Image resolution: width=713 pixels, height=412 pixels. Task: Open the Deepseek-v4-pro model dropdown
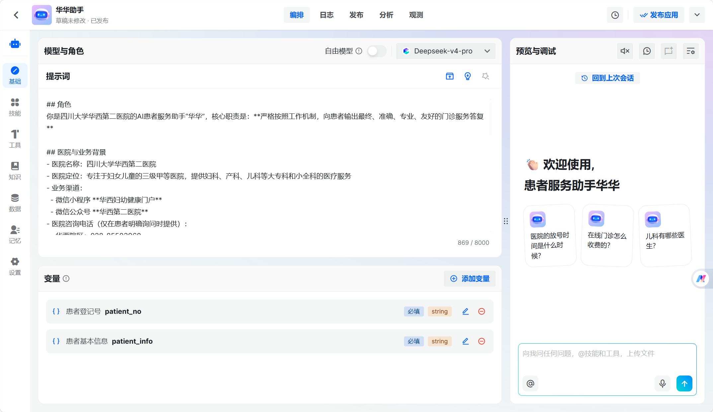(x=445, y=51)
